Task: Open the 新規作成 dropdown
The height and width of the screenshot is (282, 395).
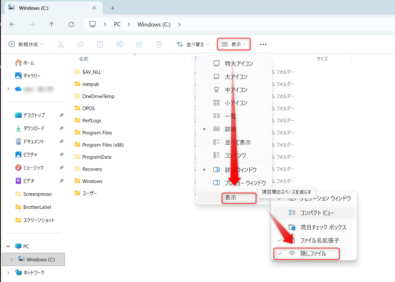Action: 26,44
